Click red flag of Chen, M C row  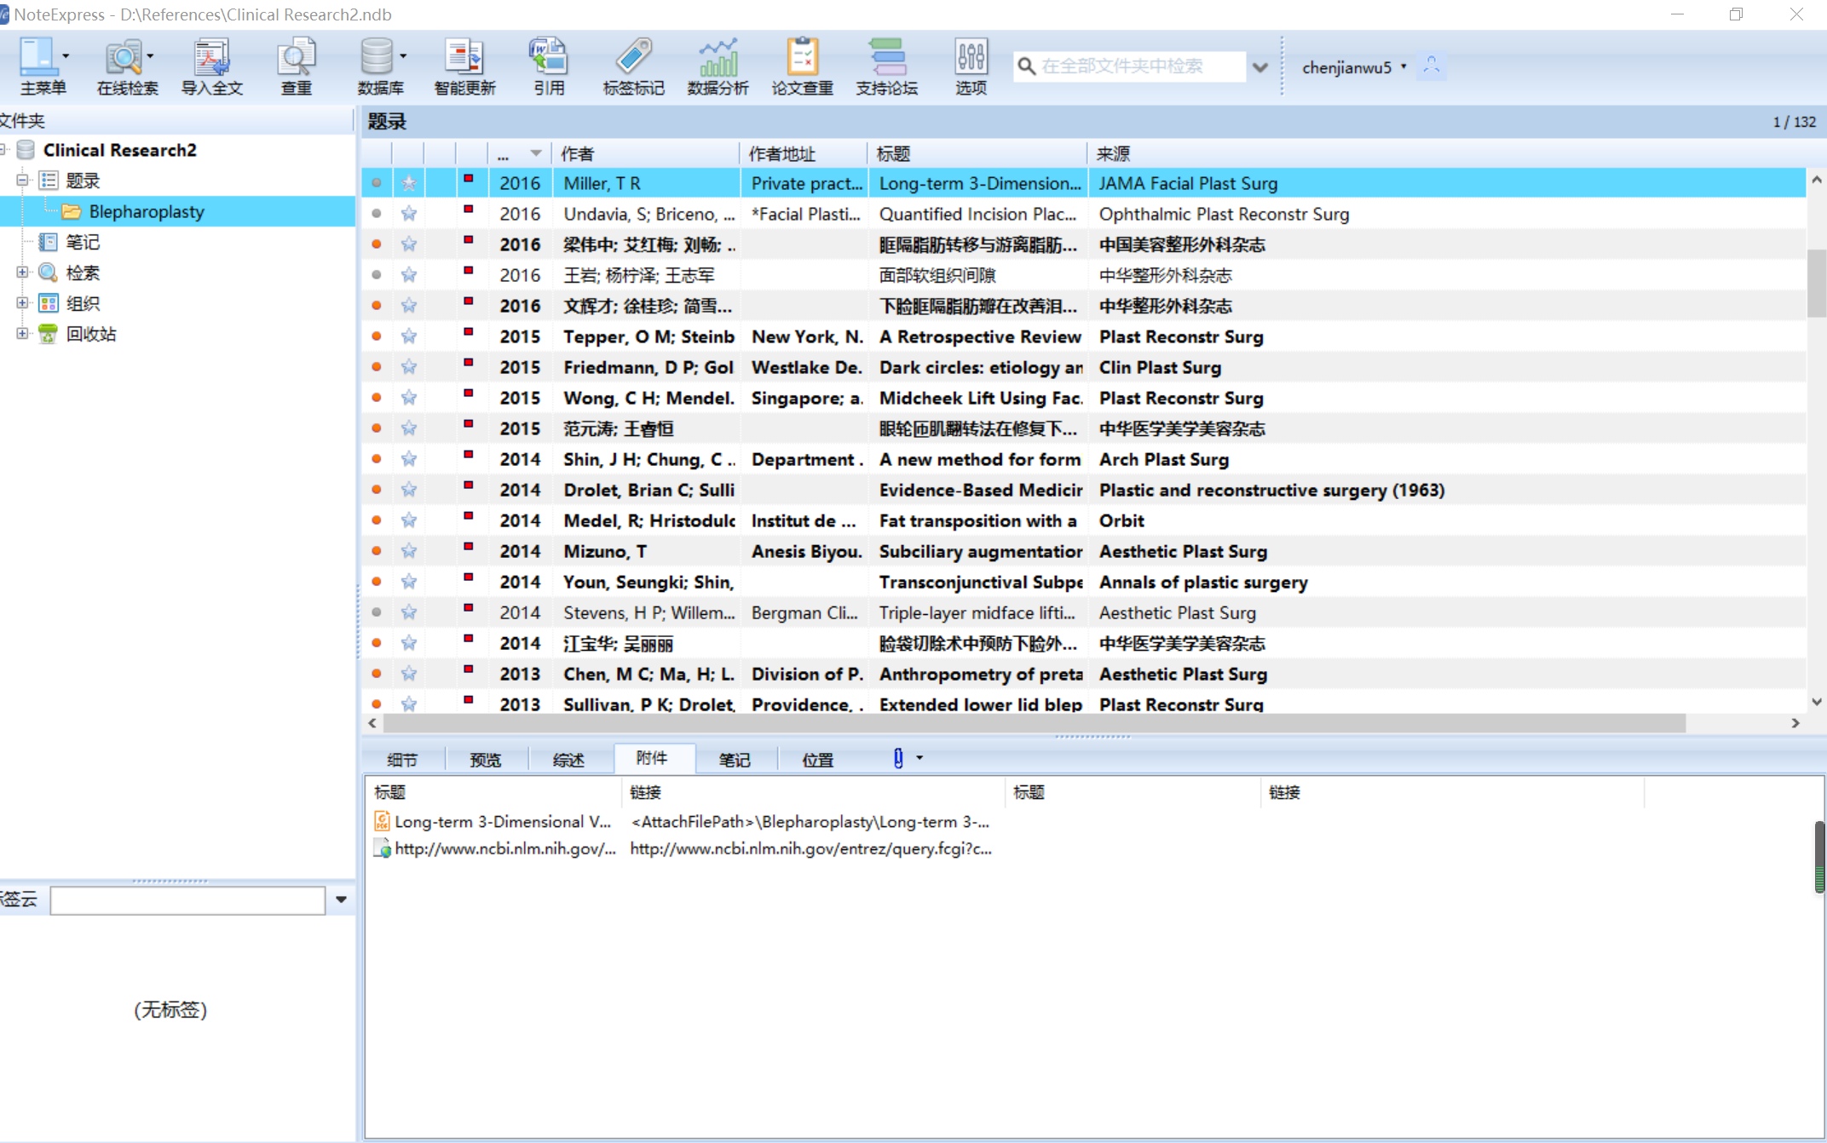coord(468,669)
